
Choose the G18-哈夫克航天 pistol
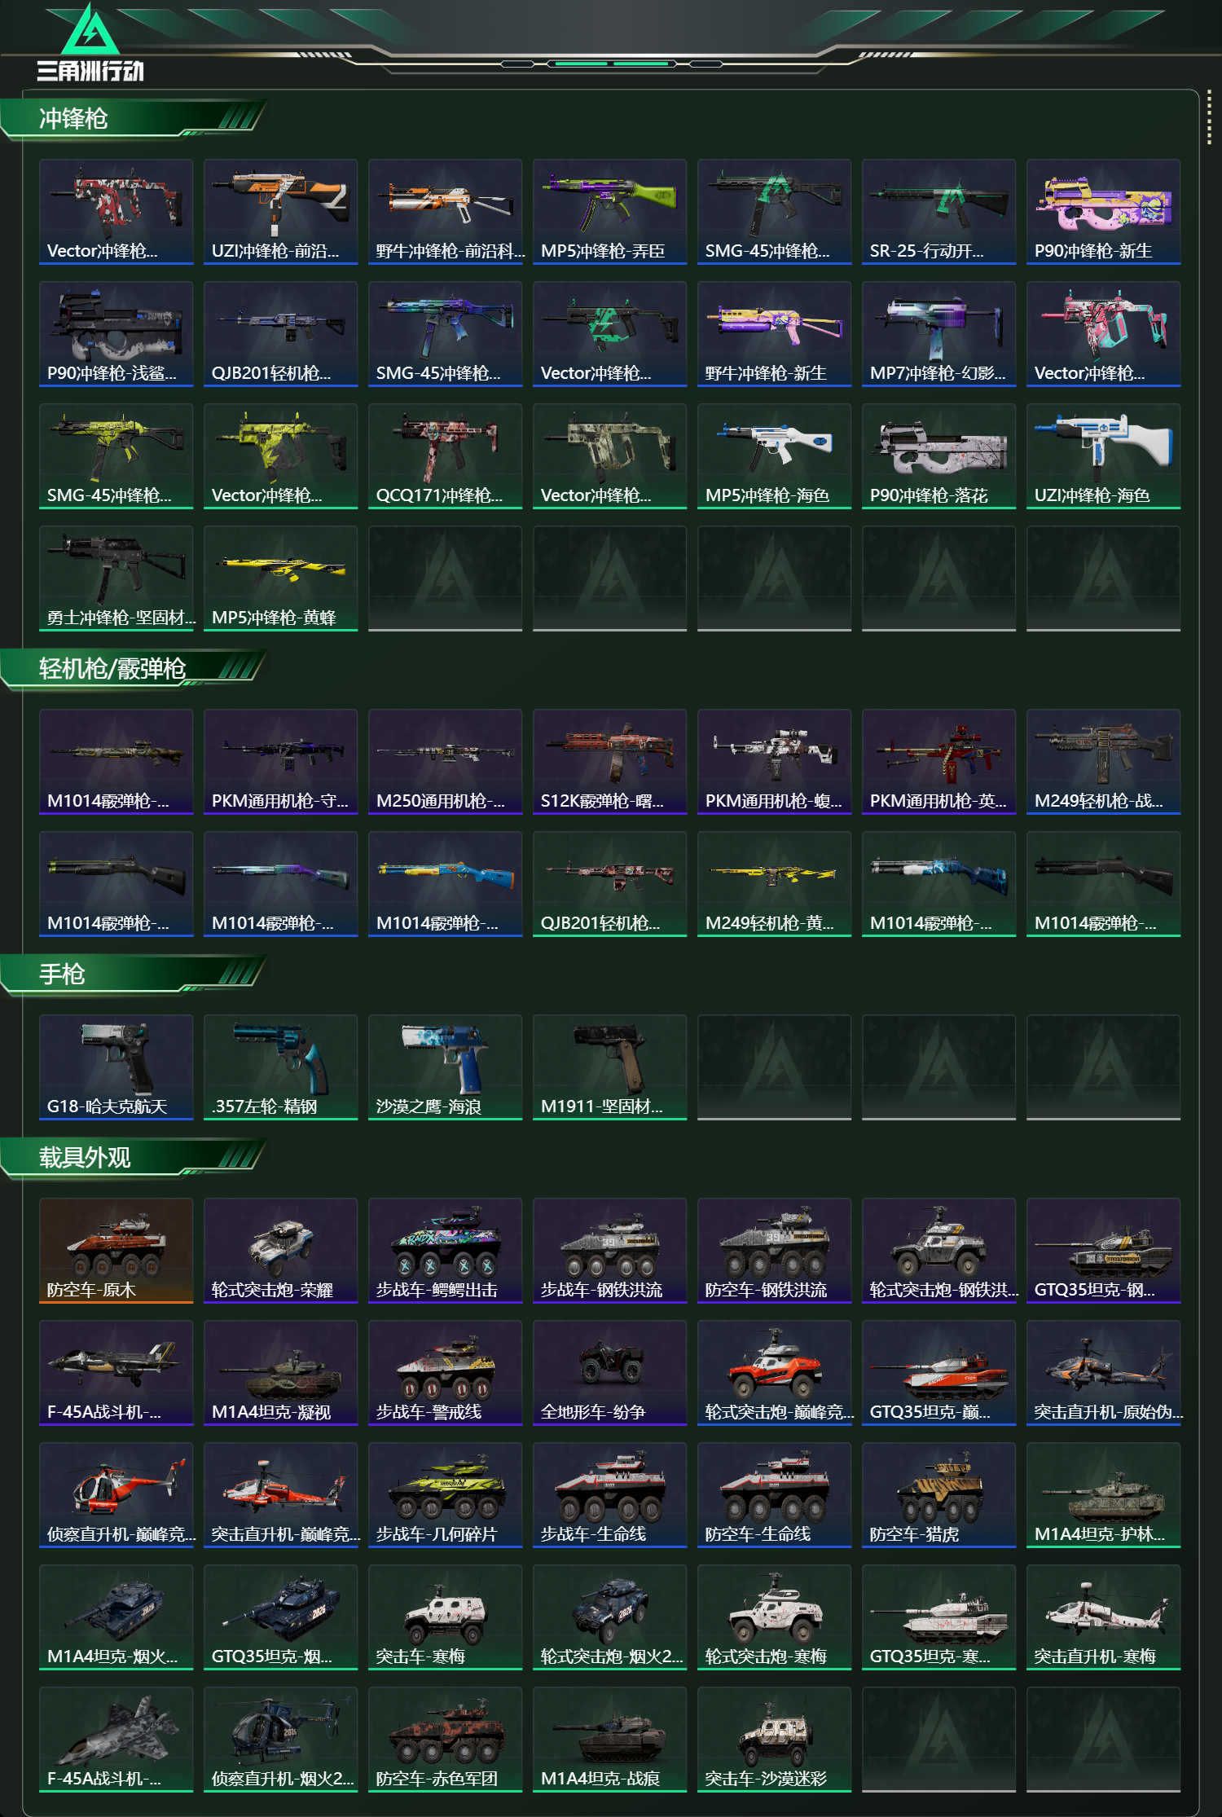click(116, 1067)
